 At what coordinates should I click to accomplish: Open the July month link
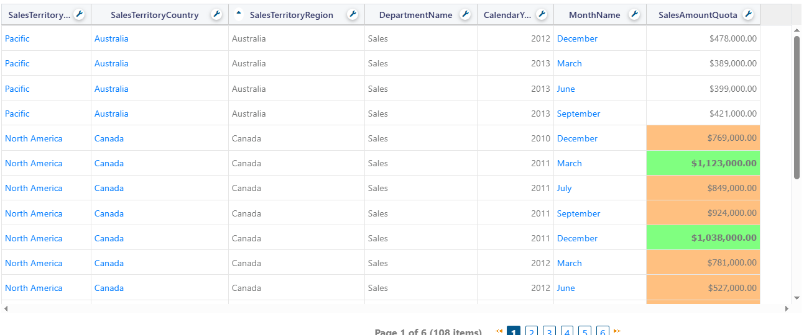(x=564, y=188)
